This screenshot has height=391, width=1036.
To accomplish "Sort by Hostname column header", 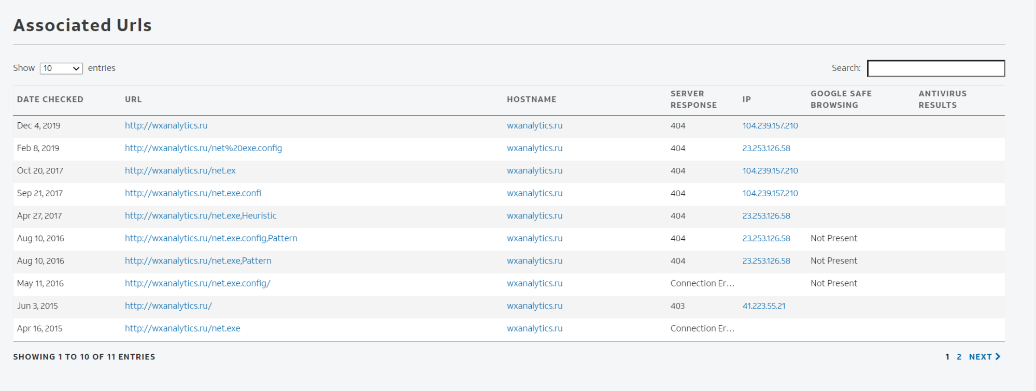I will tap(531, 99).
